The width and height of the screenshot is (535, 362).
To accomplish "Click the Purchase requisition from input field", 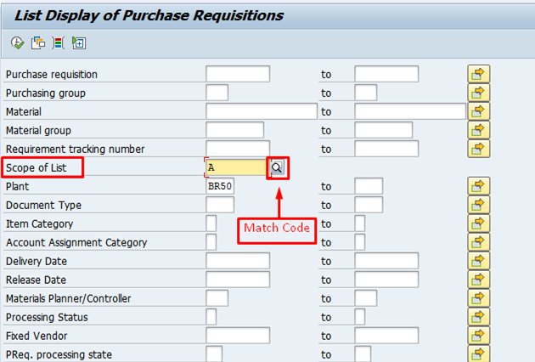I will pyautogui.click(x=238, y=74).
